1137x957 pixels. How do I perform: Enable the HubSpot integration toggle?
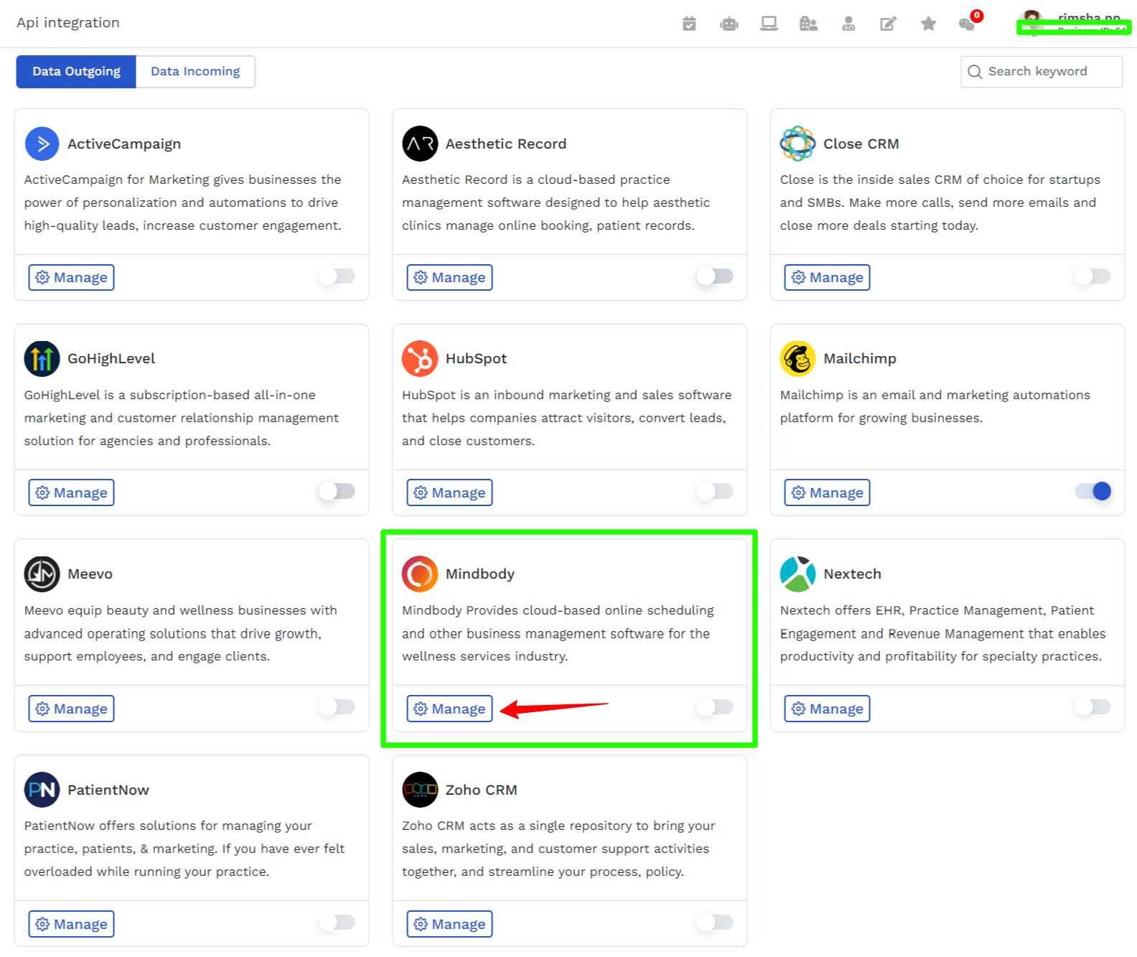(715, 491)
